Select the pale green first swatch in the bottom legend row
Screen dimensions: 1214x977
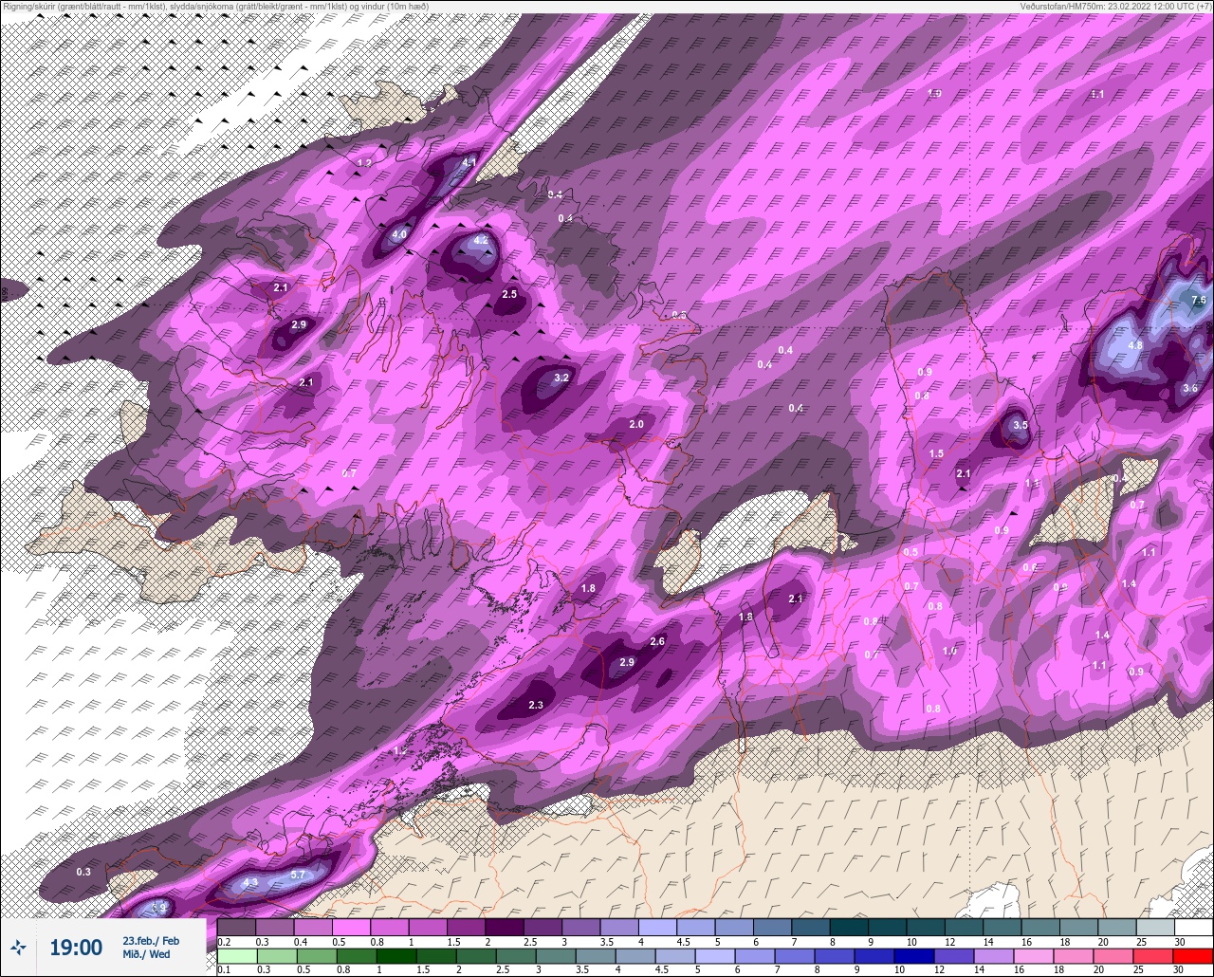(236, 956)
